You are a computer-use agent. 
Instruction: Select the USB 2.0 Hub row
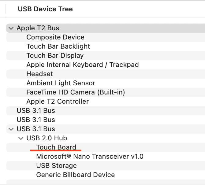point(47,138)
